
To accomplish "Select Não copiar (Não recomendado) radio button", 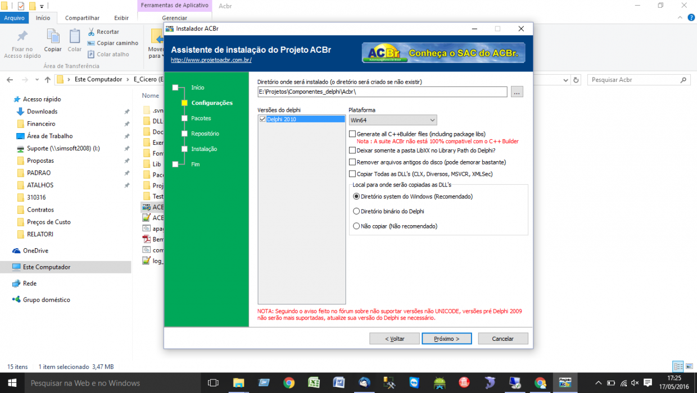I will point(356,226).
